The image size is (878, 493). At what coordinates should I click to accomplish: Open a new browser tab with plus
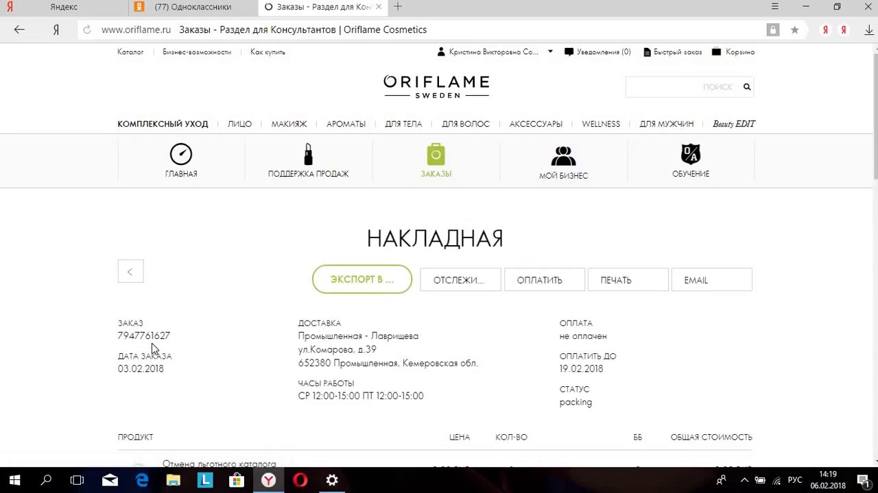[398, 7]
